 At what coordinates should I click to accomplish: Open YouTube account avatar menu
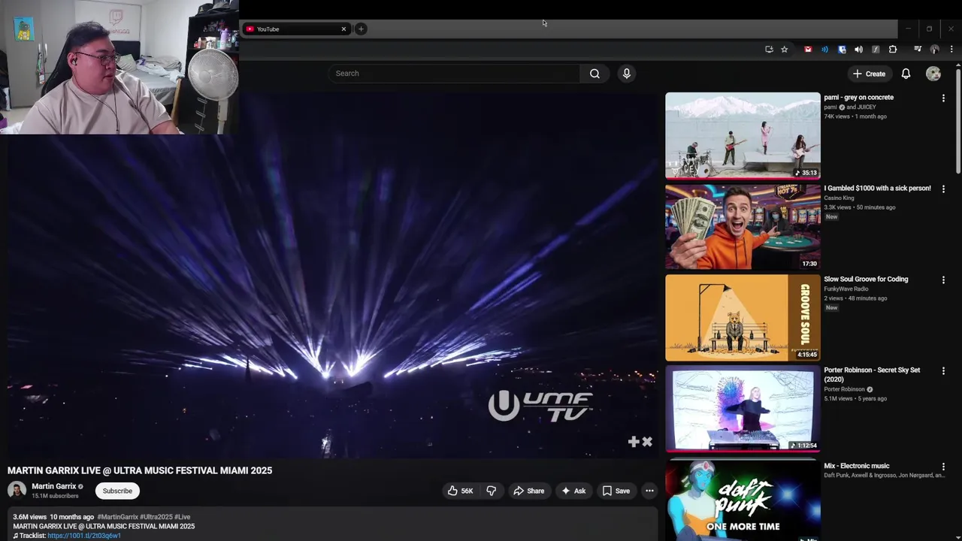click(x=933, y=74)
